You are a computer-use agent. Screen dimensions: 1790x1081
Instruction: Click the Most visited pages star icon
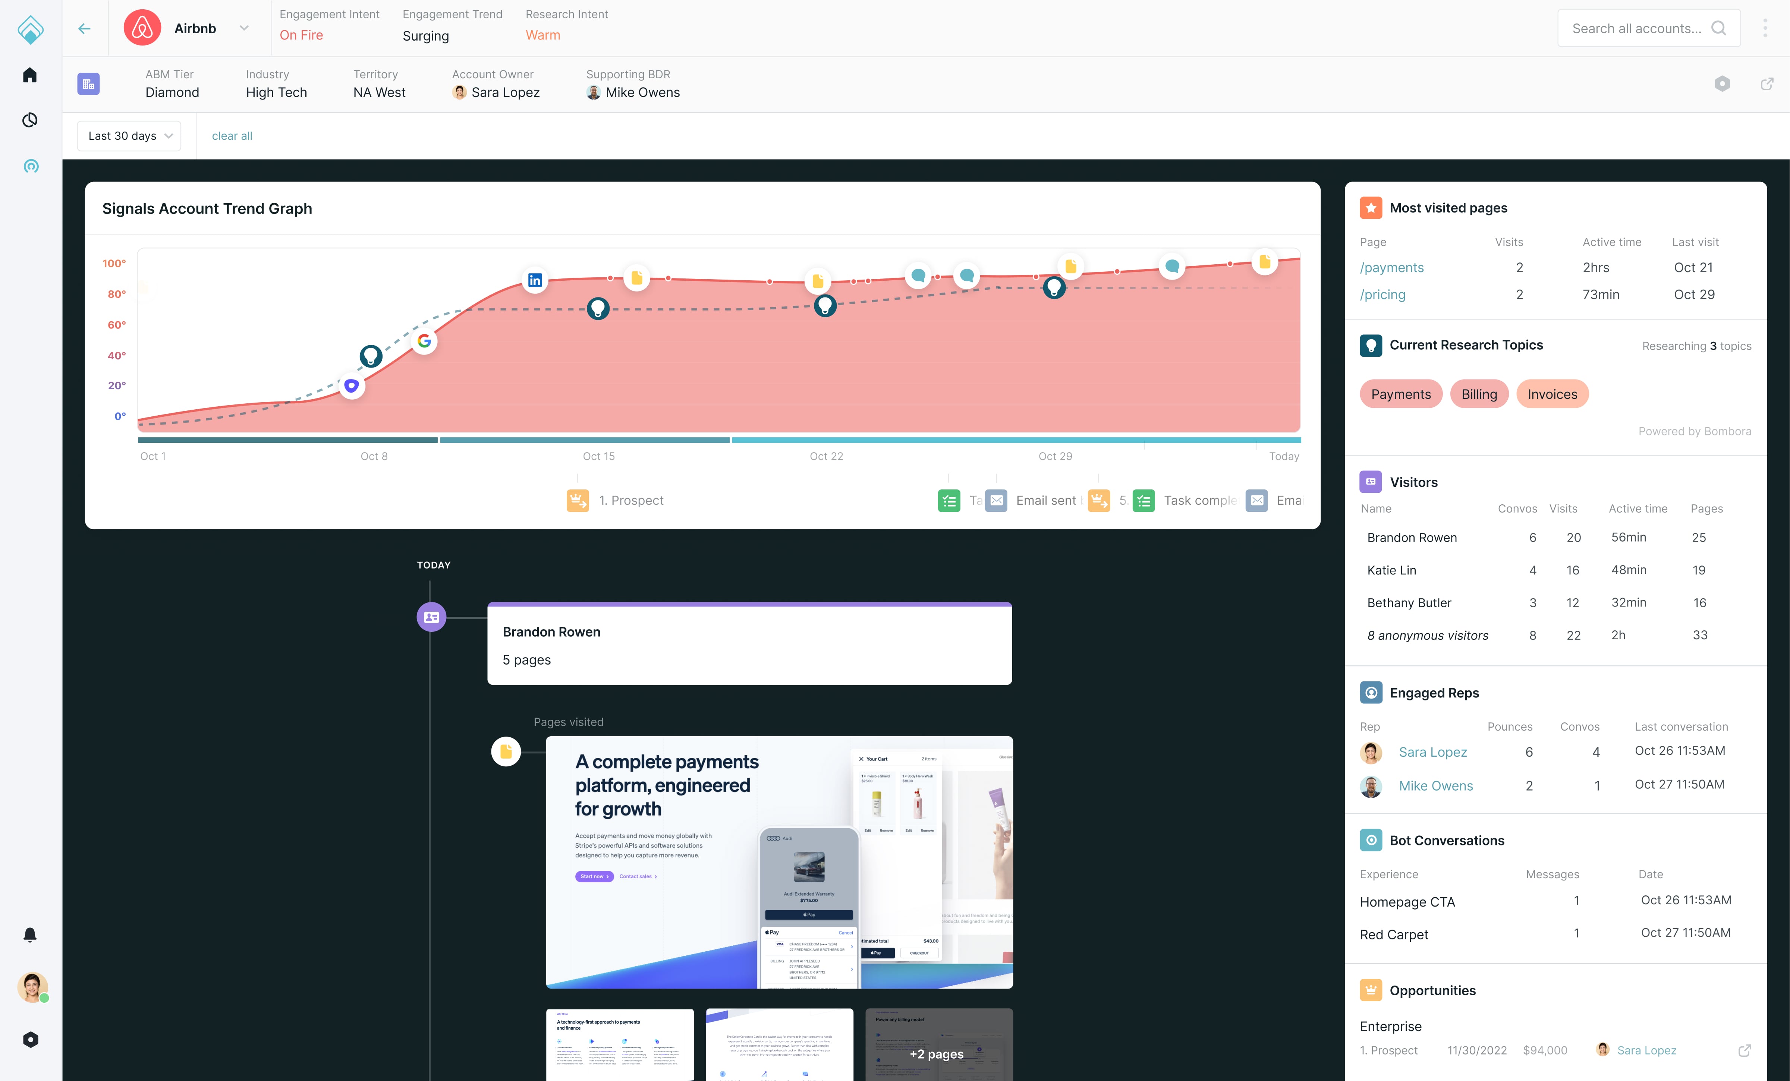(x=1371, y=208)
